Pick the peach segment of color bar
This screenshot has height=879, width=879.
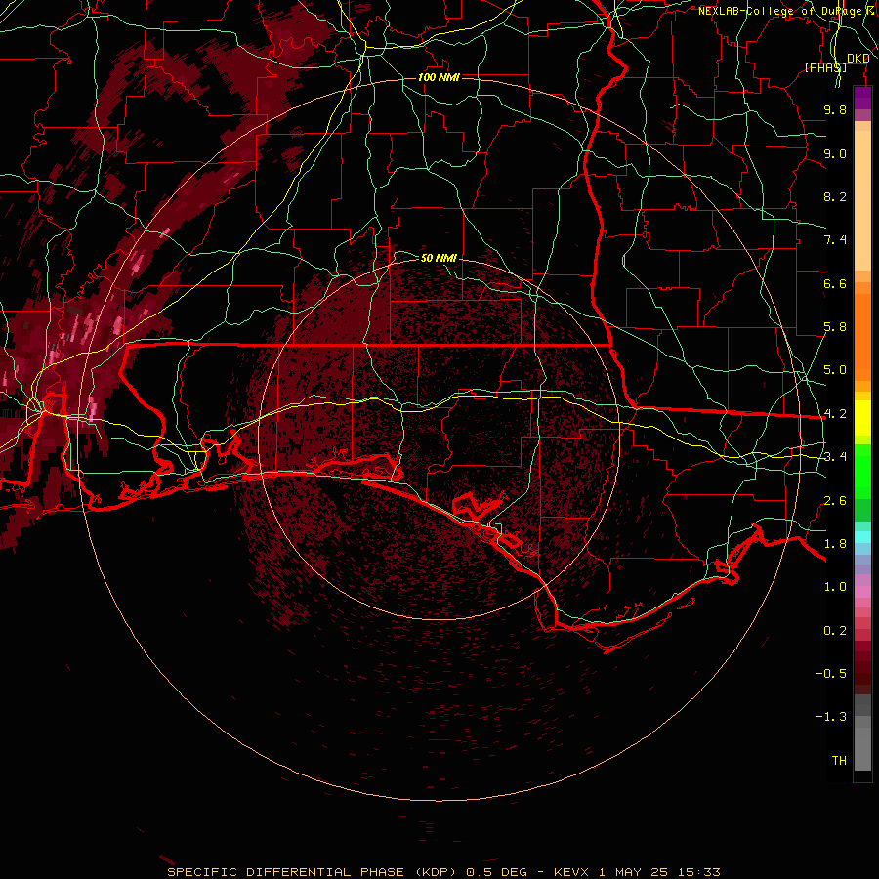[862, 200]
